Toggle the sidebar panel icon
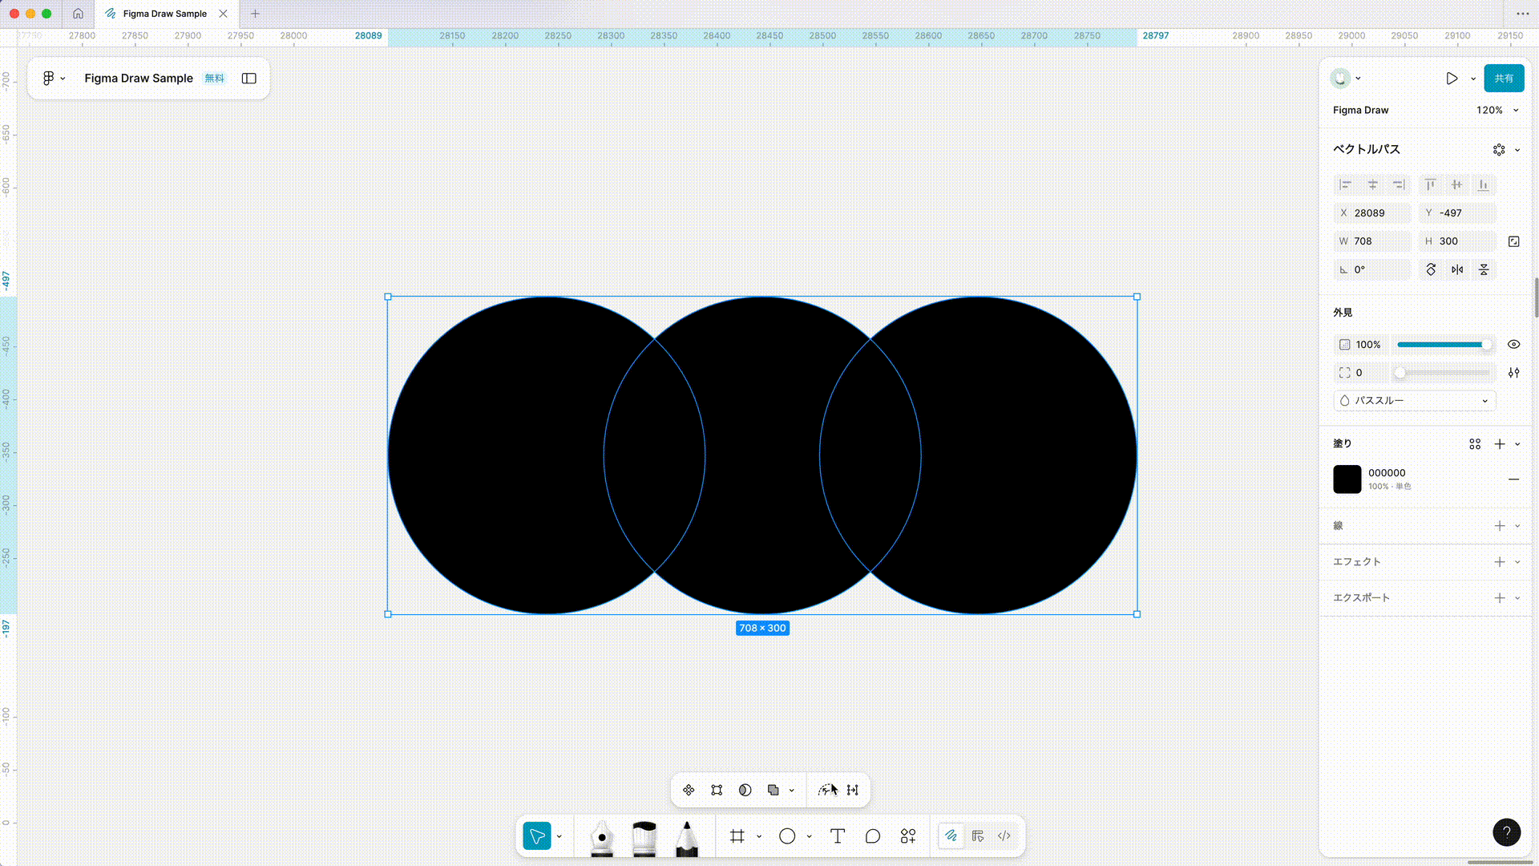The image size is (1539, 866). pyautogui.click(x=249, y=79)
